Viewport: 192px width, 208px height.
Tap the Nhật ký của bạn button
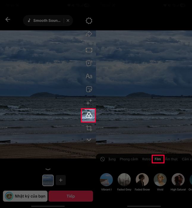(25, 196)
